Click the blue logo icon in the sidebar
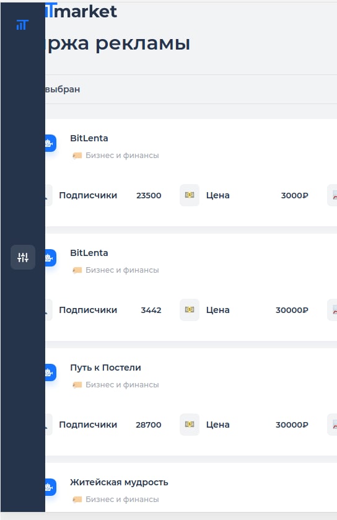The image size is (337, 520). pyautogui.click(x=22, y=25)
